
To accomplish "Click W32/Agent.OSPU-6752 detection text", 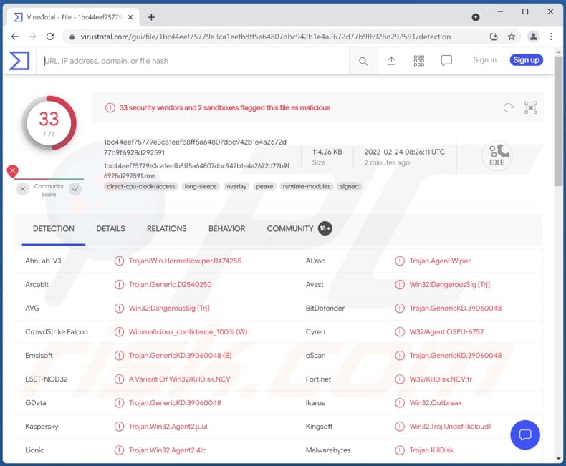I will pyautogui.click(x=446, y=332).
